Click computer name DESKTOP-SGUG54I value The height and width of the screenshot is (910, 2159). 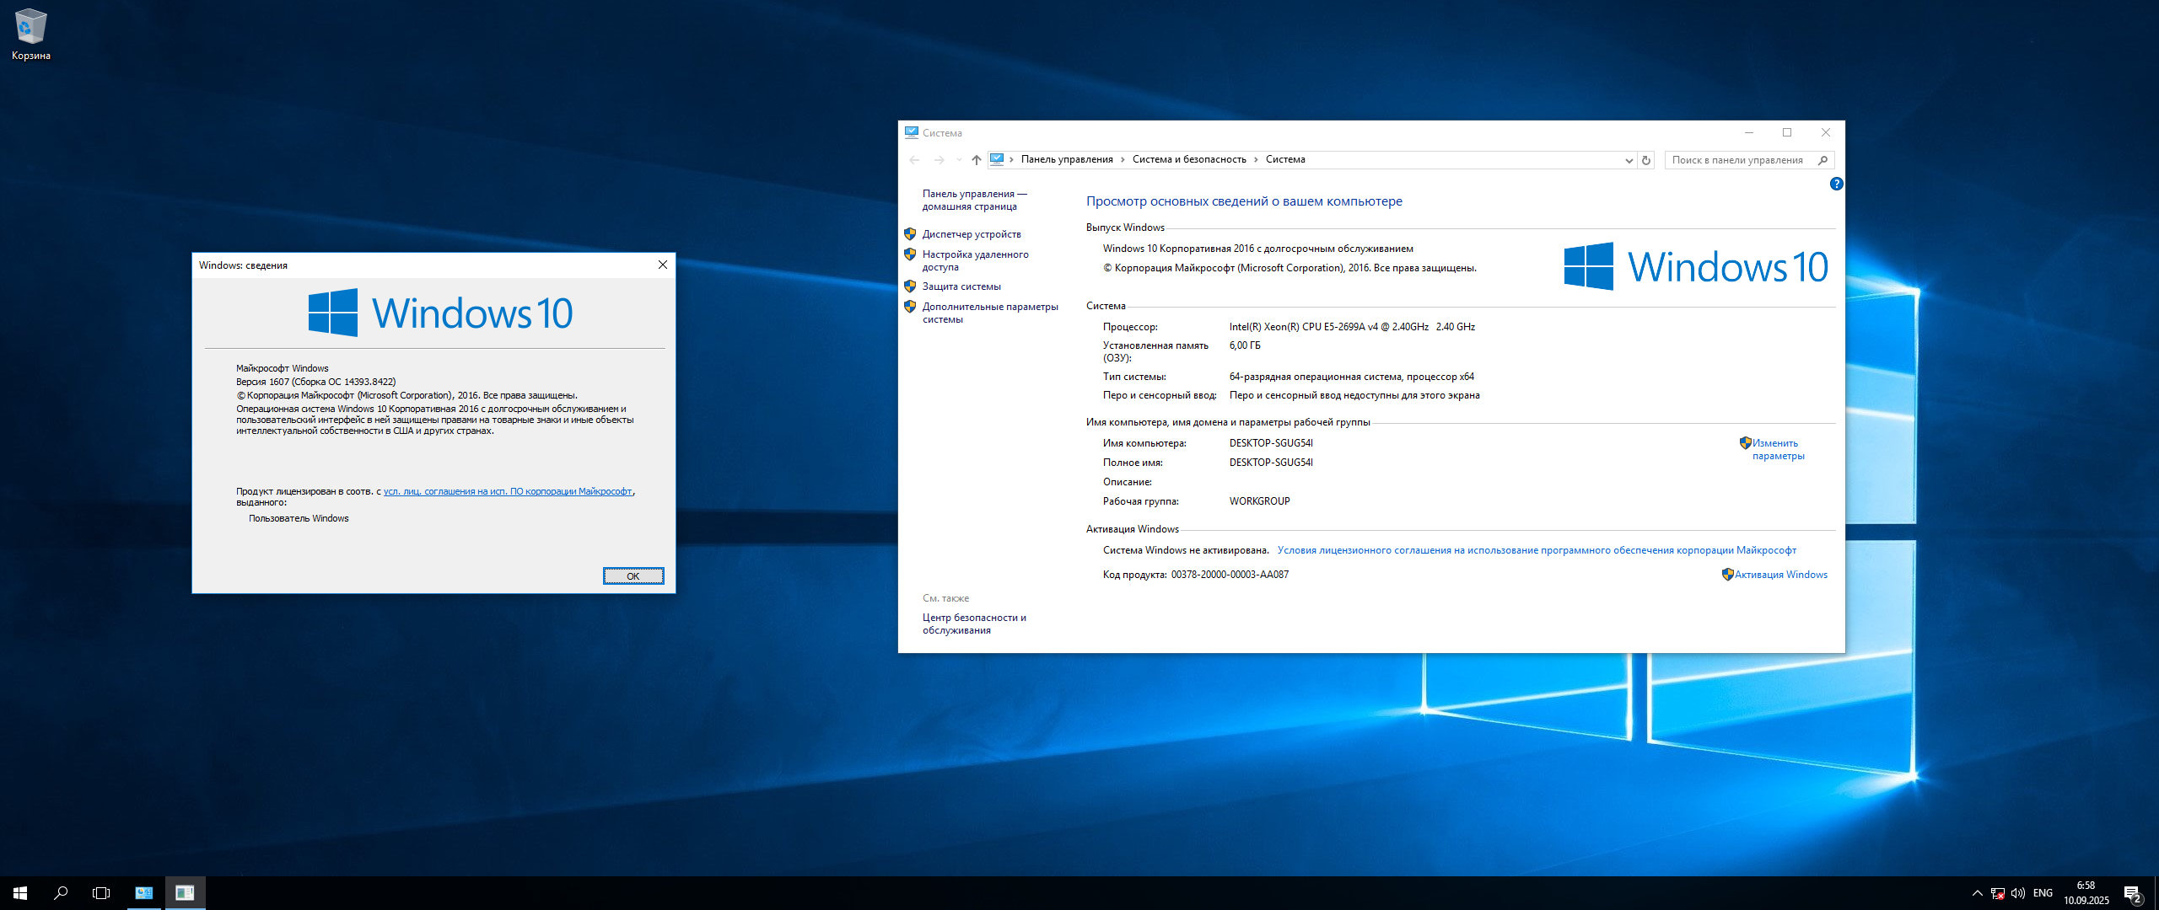[x=1271, y=443]
